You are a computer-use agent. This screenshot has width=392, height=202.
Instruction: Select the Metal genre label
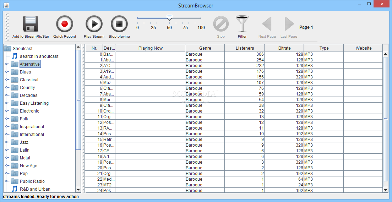point(25,158)
